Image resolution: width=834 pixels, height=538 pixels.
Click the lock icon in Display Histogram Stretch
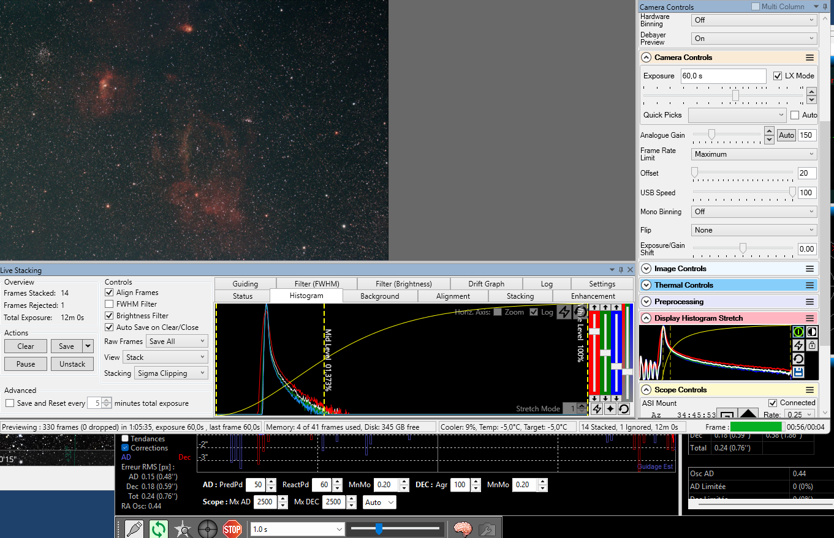pyautogui.click(x=811, y=345)
